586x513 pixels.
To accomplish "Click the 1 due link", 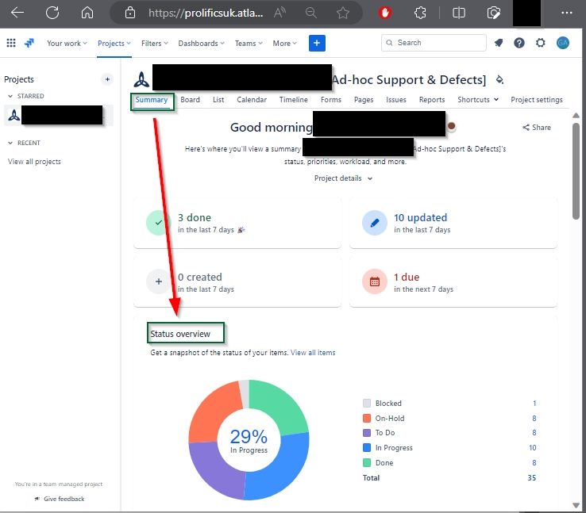I will [407, 278].
